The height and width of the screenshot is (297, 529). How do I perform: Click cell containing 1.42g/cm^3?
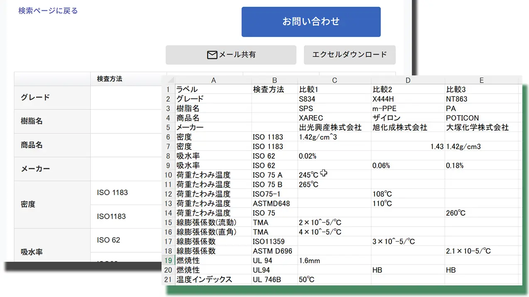point(334,137)
